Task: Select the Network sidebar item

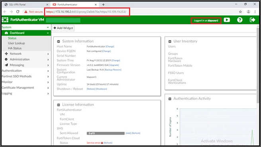Action: tap(16, 54)
